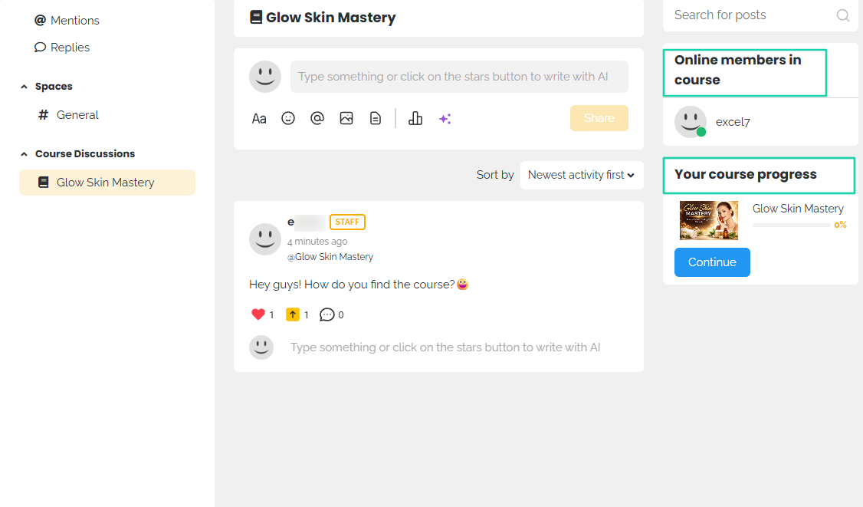Click the '4 minutes ago' timestamp
863x507 pixels.
[317, 242]
